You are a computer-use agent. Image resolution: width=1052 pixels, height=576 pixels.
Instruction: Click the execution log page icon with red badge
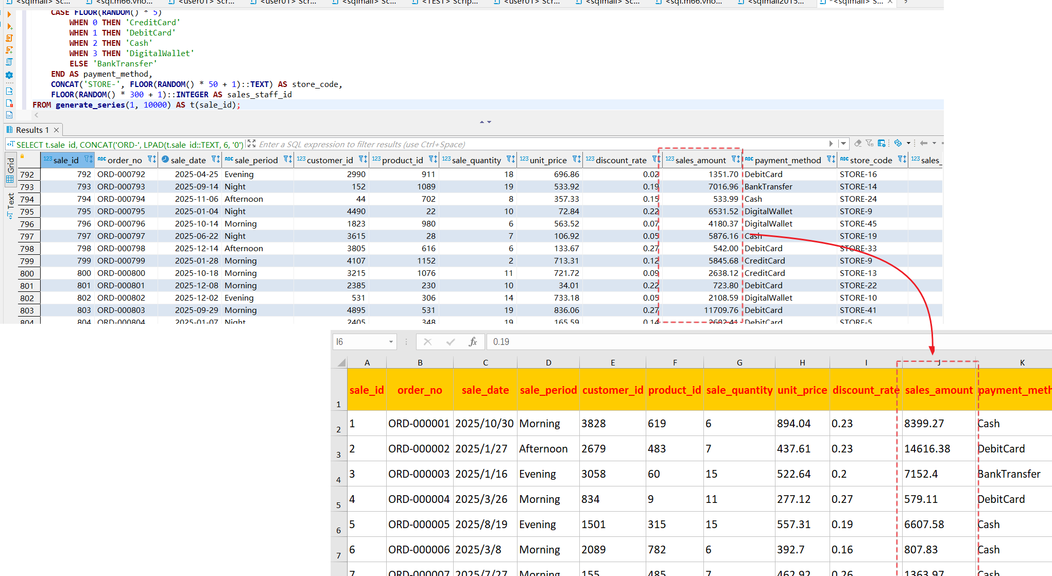(9, 103)
